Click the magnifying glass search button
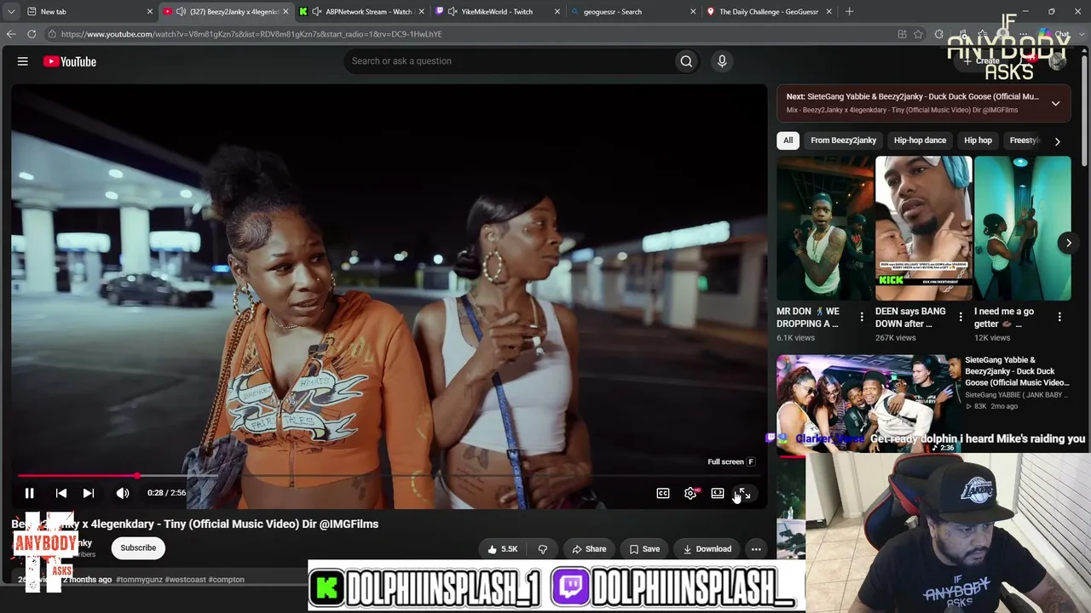Viewport: 1091px width, 613px height. point(686,61)
